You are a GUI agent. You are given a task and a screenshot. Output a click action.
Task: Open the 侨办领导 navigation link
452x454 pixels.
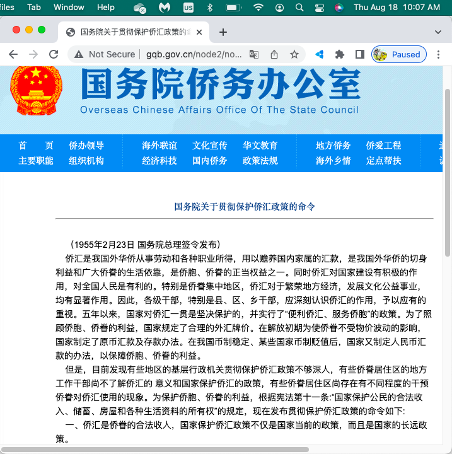tap(86, 146)
